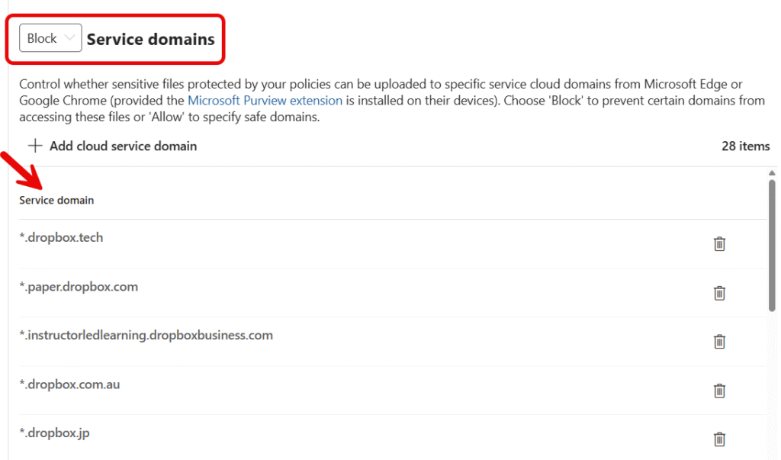Expand the Block/Allow chevron arrow
This screenshot has height=460, width=781.
69,38
